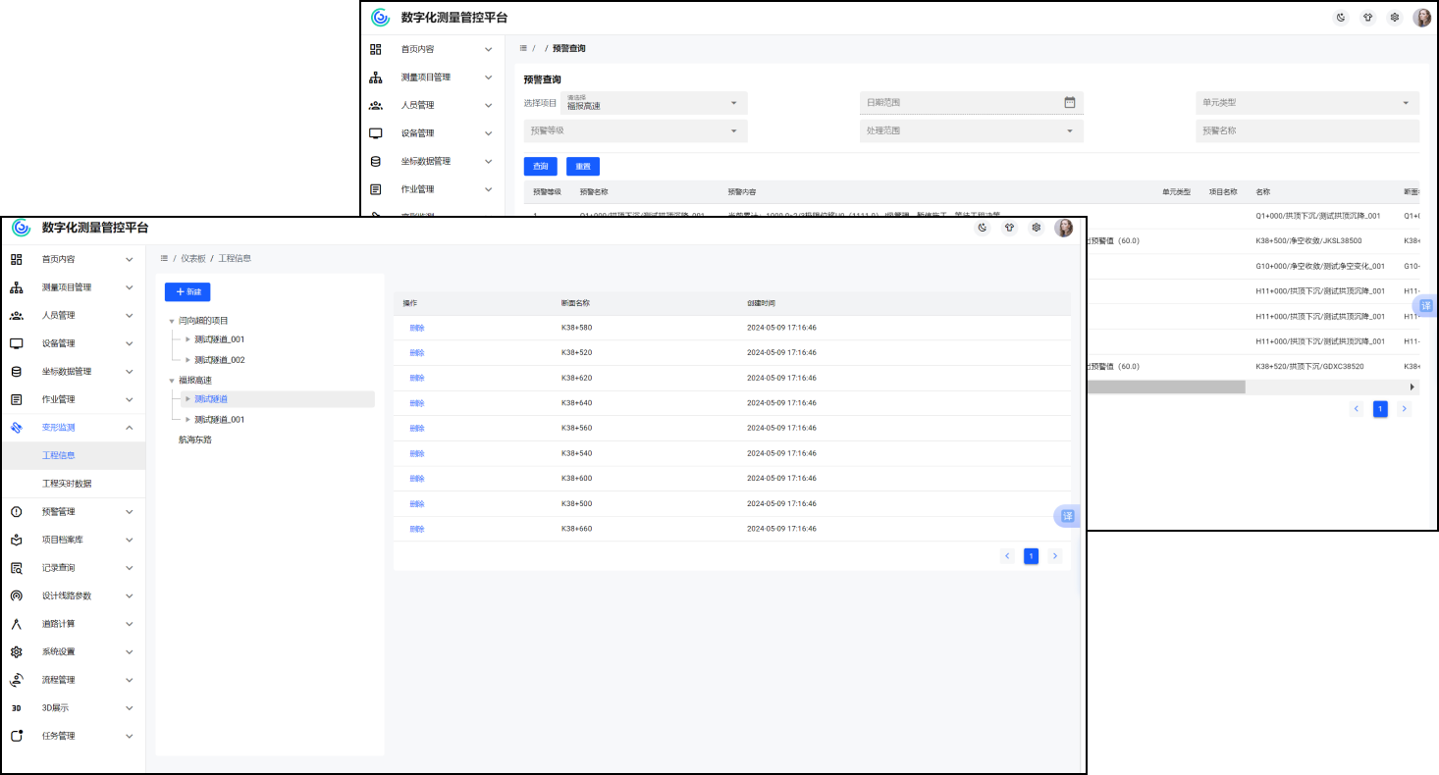1439x775 pixels.
Task: Click the 设计线路参数 signal icon
Action: tap(17, 595)
